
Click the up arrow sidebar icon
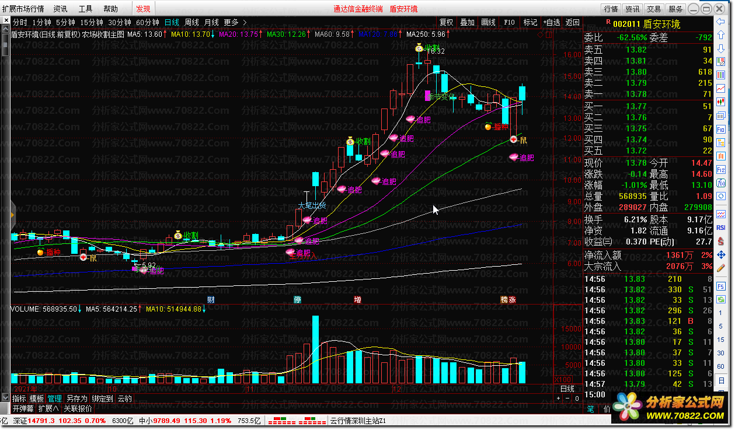720,35
